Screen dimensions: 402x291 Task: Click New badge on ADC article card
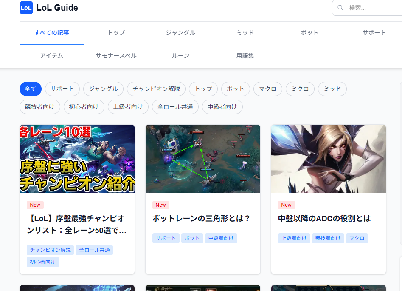pos(287,205)
